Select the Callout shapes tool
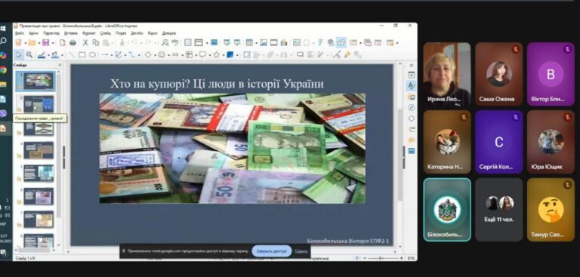 202,55
